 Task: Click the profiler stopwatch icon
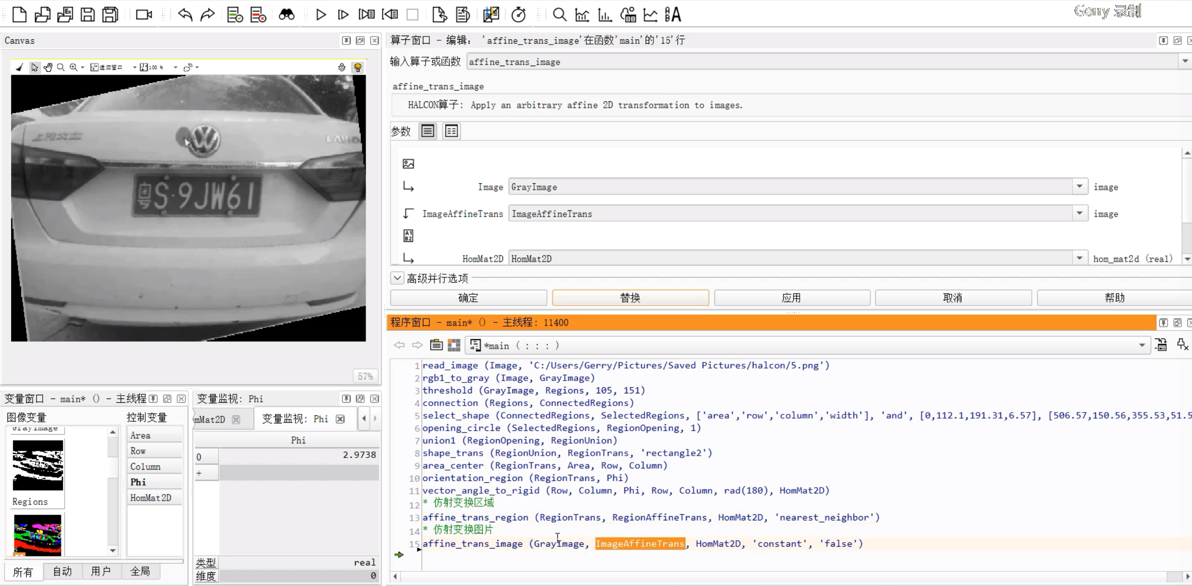pos(518,15)
